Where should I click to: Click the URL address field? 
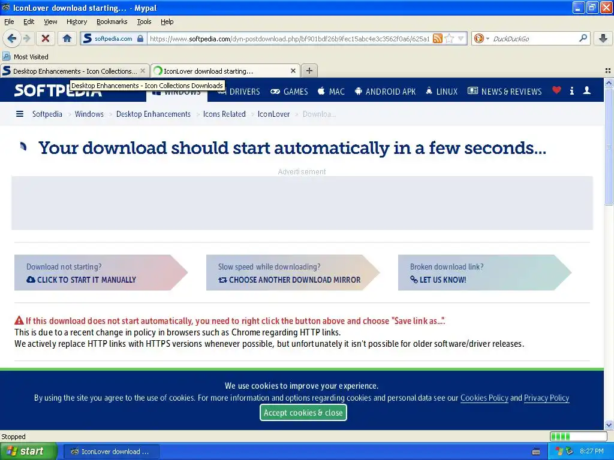click(x=290, y=38)
